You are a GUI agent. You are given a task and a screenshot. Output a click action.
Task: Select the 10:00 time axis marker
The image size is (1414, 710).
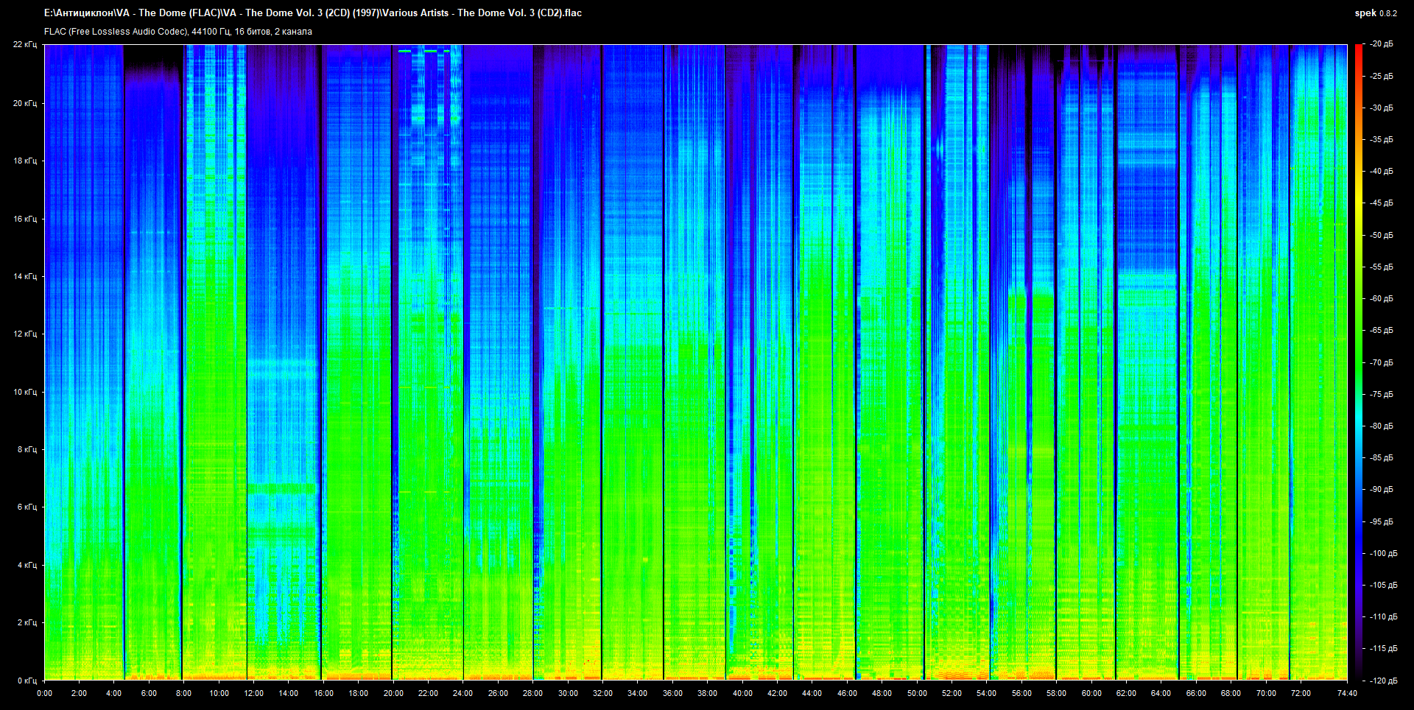pyautogui.click(x=219, y=693)
